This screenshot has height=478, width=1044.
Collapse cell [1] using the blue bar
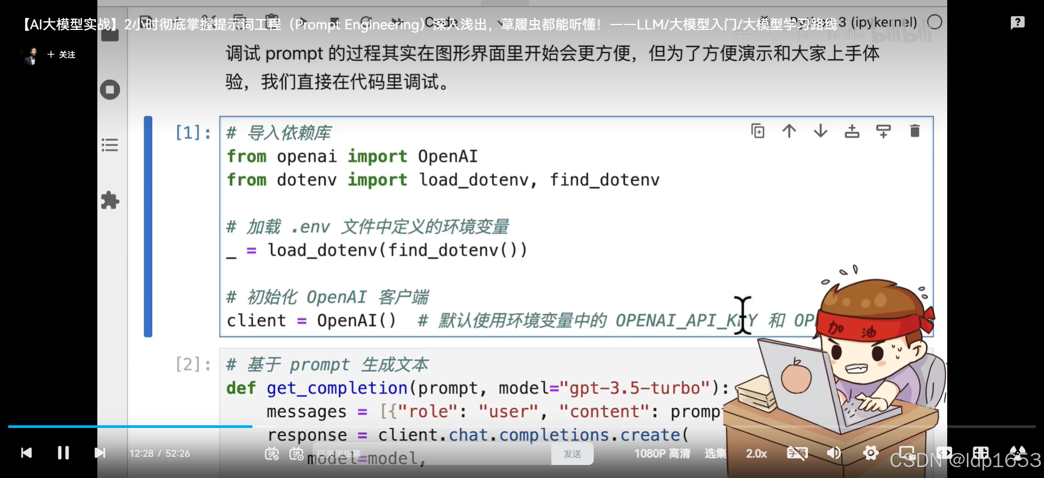tap(148, 226)
